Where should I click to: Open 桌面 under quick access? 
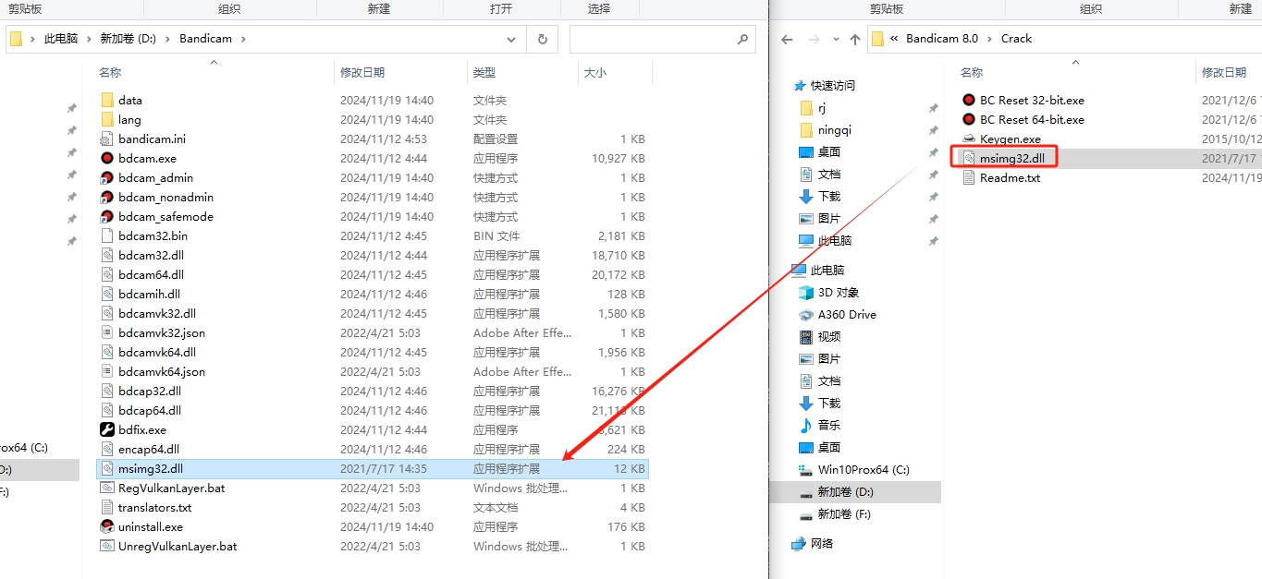click(x=819, y=151)
